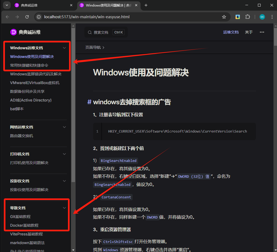Open Windows使用及问题解决 sidebar link
Viewport: 277px width, 252px height.
(x=32, y=57)
